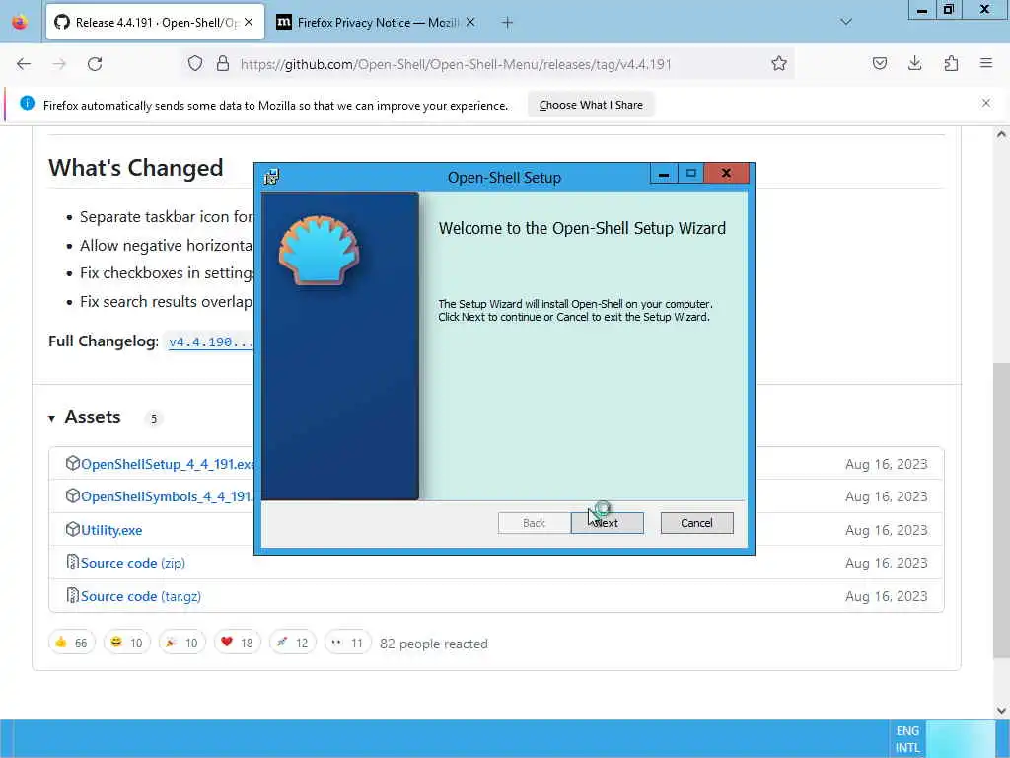Image resolution: width=1010 pixels, height=758 pixels.
Task: Click Next in the Open-Shell Setup wizard
Action: (x=607, y=523)
